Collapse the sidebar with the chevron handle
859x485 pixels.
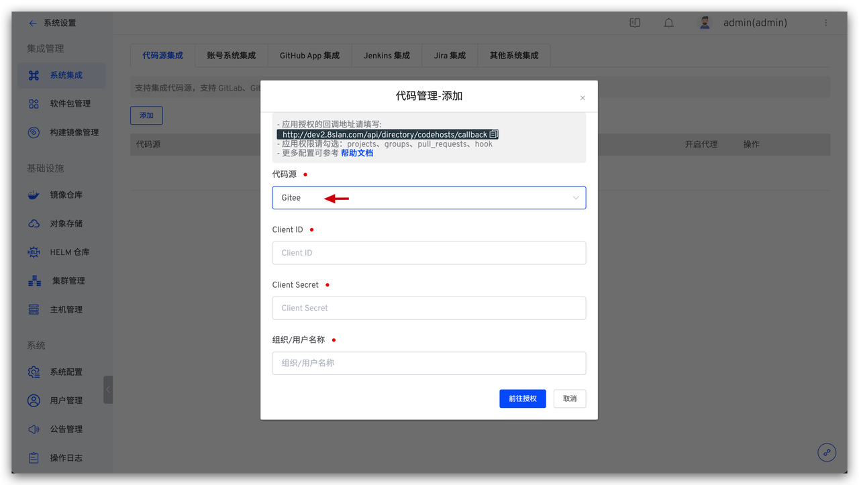point(108,389)
